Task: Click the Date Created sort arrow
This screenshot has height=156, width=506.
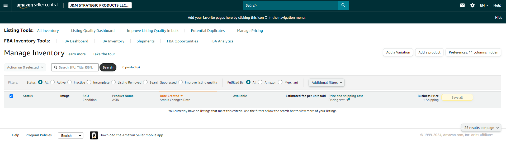Action: pos(182,96)
